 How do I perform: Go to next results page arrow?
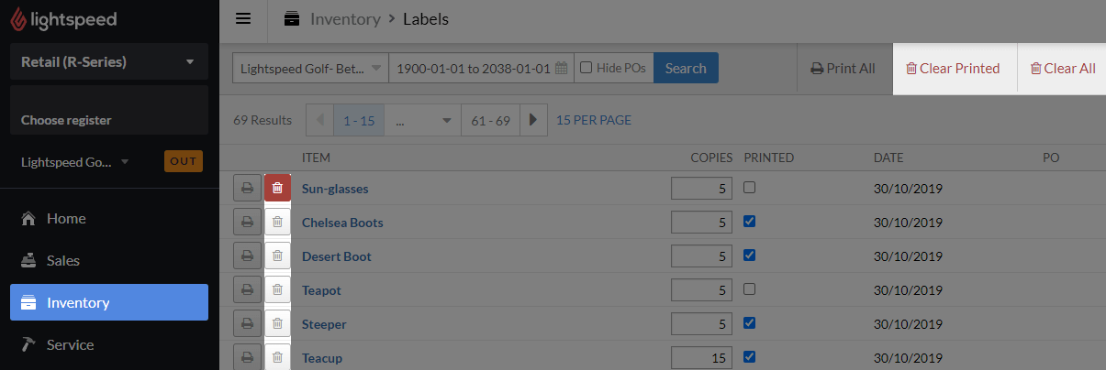click(534, 120)
